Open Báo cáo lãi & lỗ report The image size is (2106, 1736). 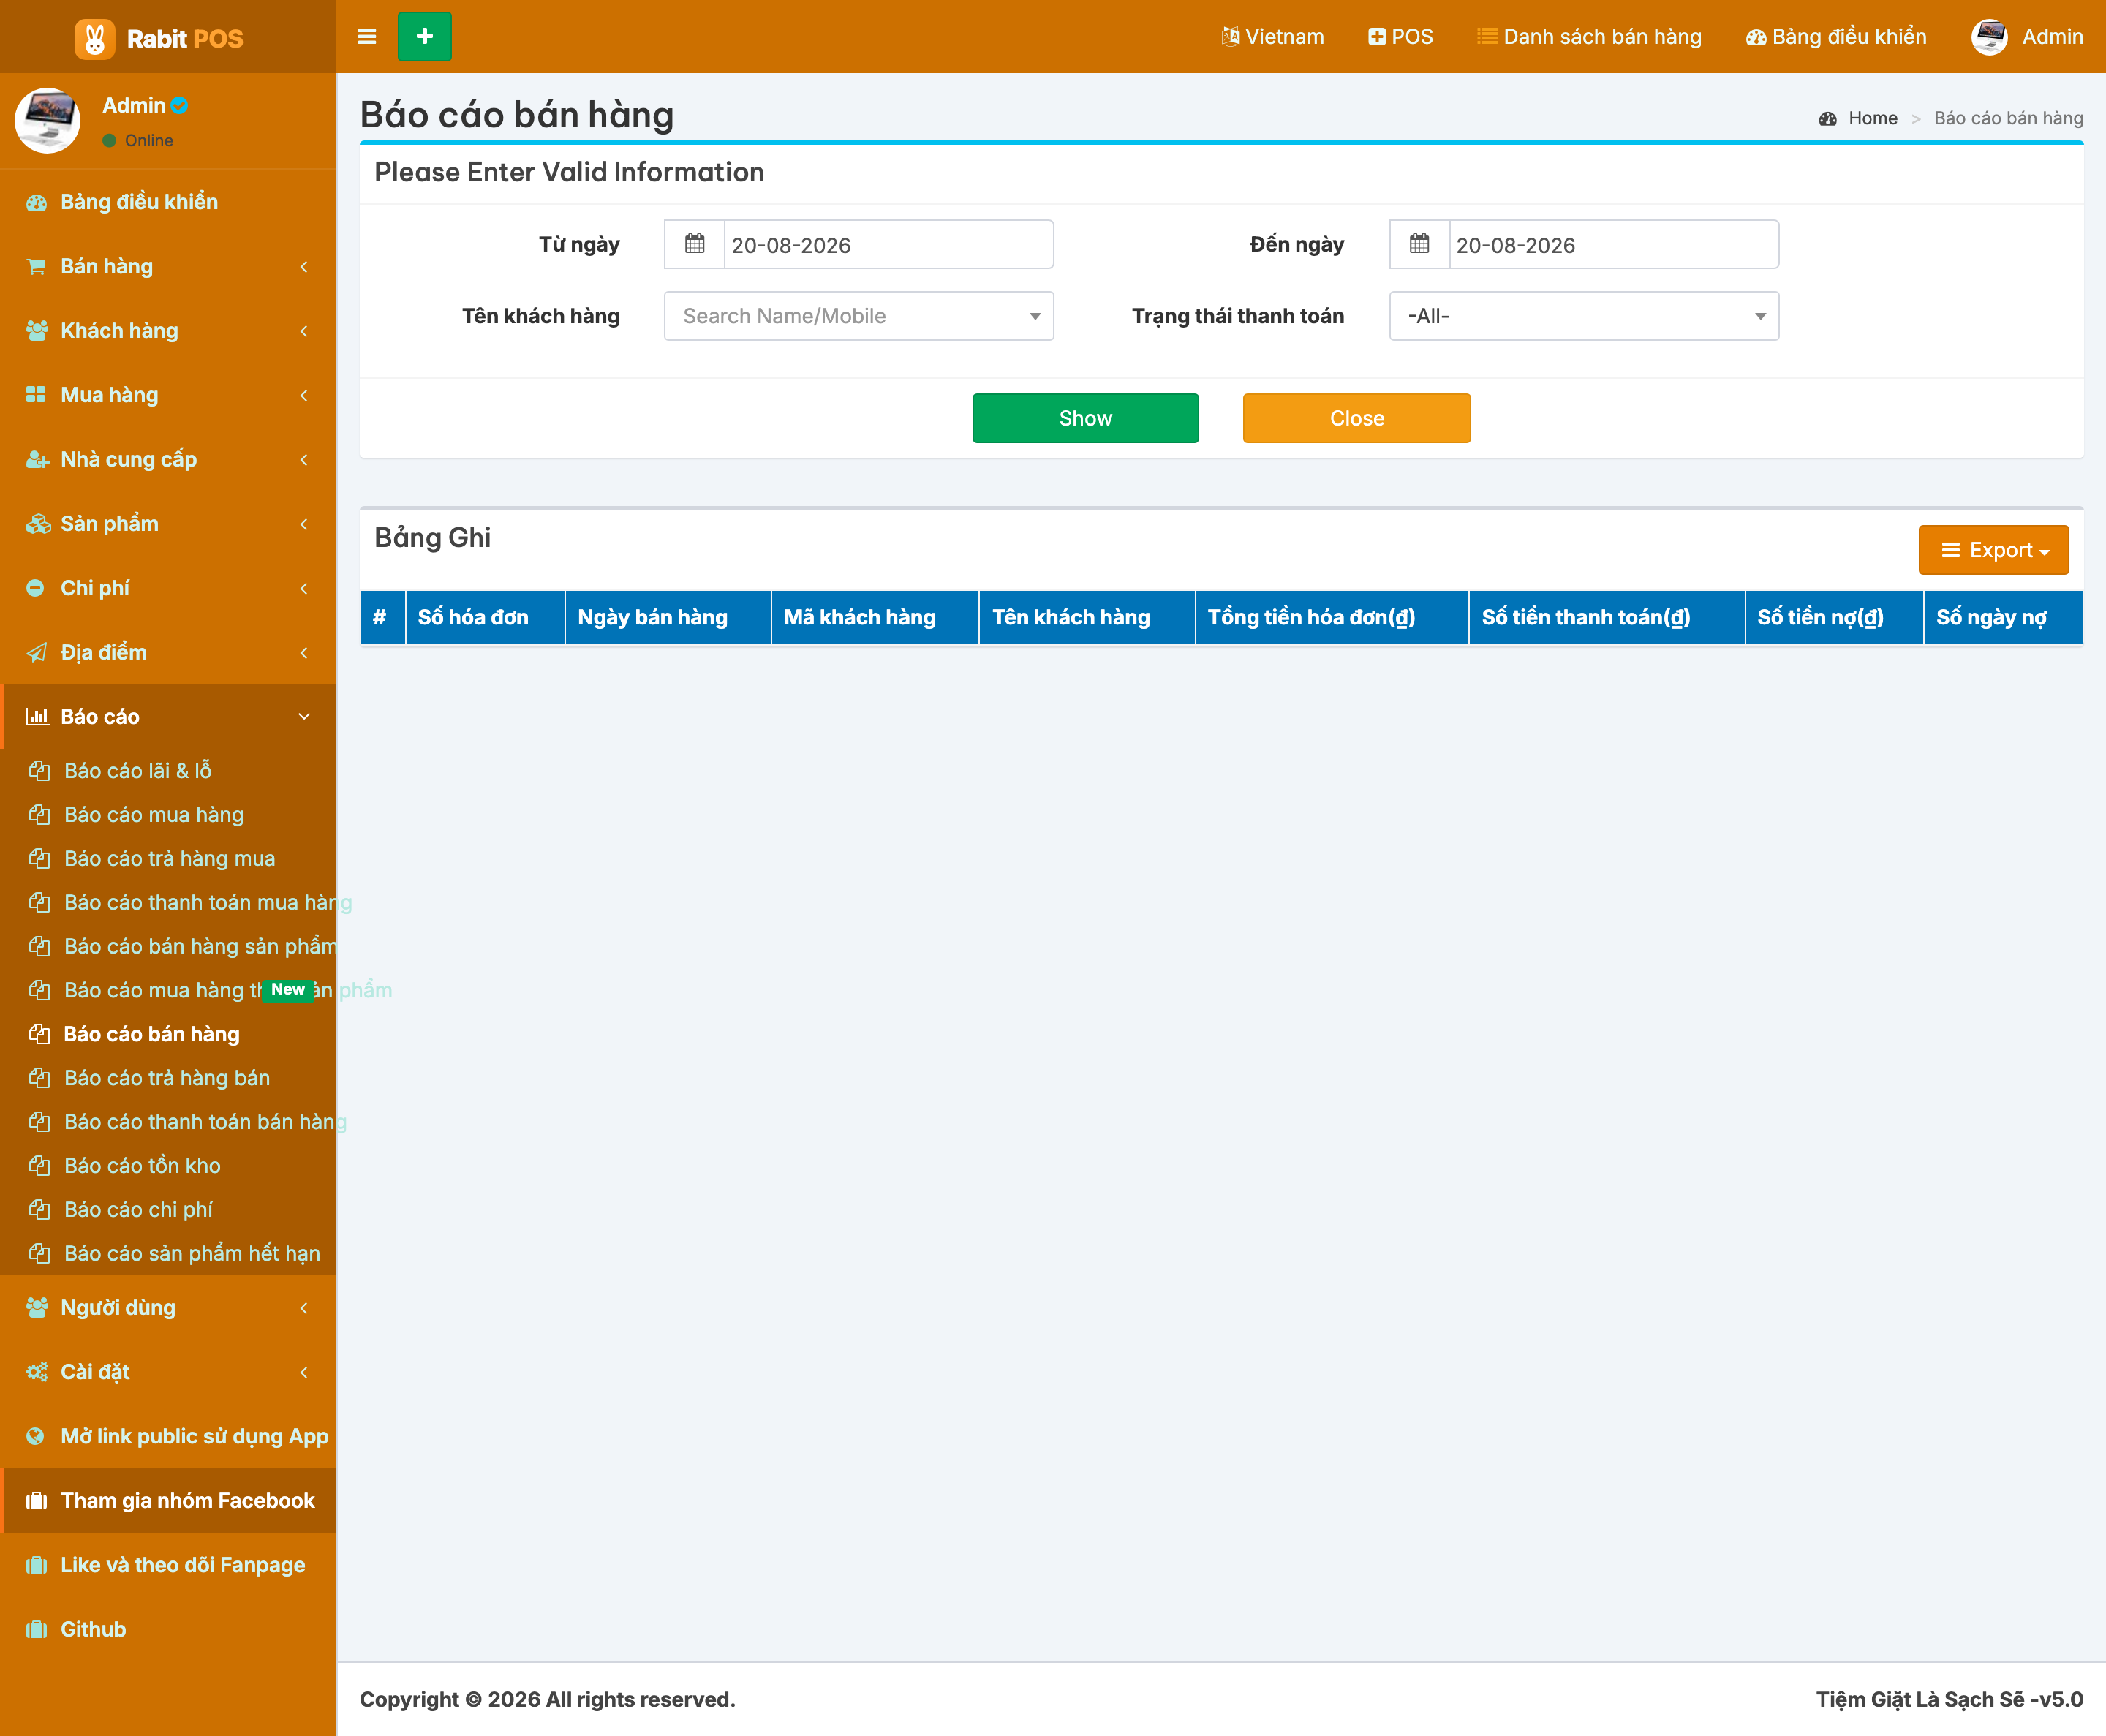137,770
